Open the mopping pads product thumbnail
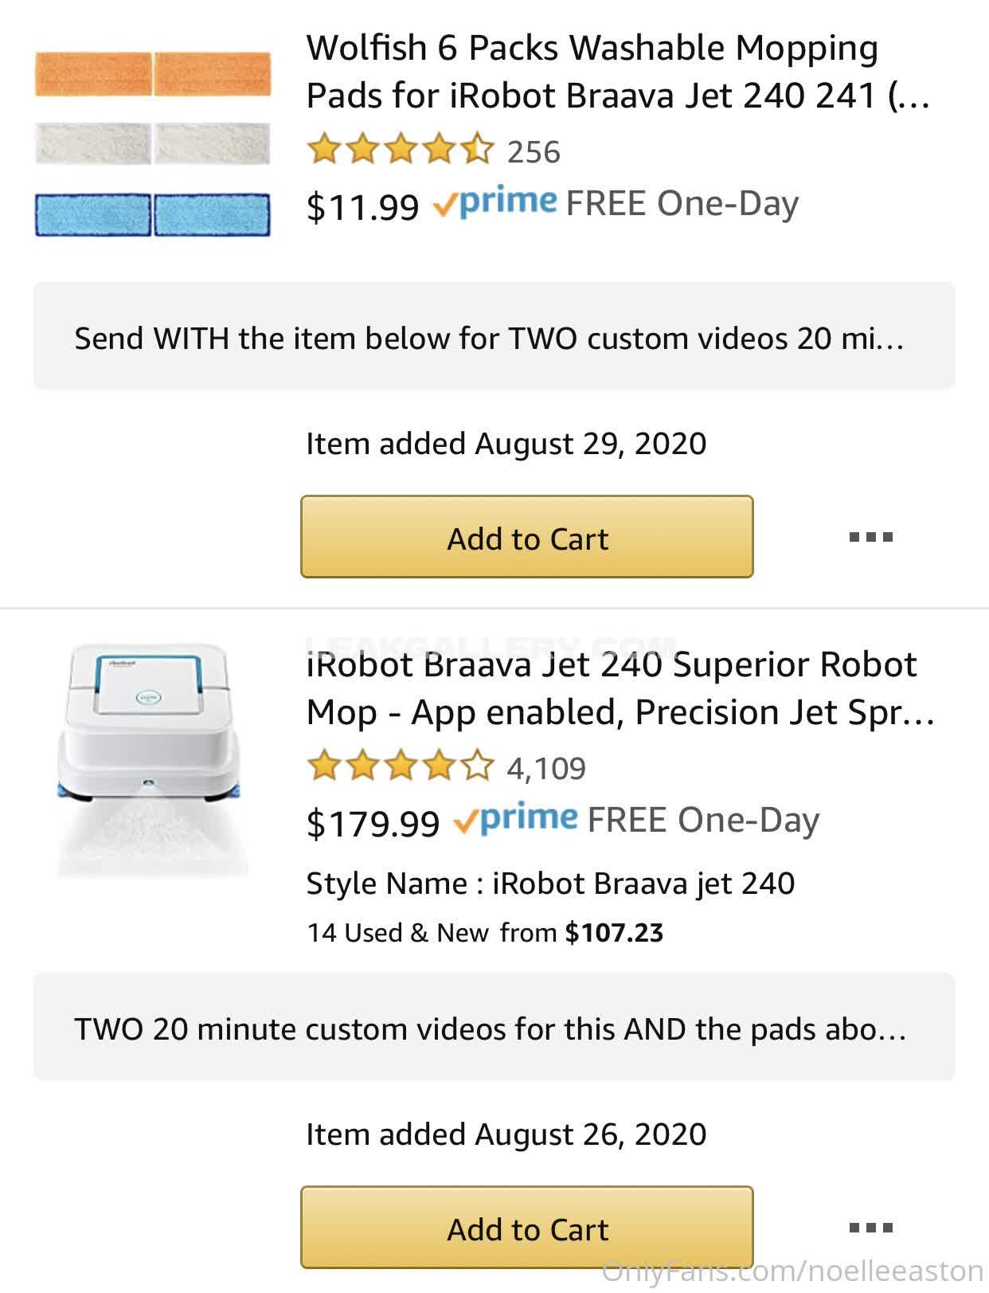This screenshot has height=1293, width=989. coord(153,143)
